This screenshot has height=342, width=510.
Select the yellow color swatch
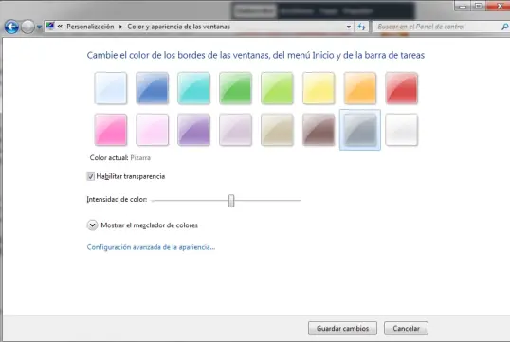pos(319,88)
